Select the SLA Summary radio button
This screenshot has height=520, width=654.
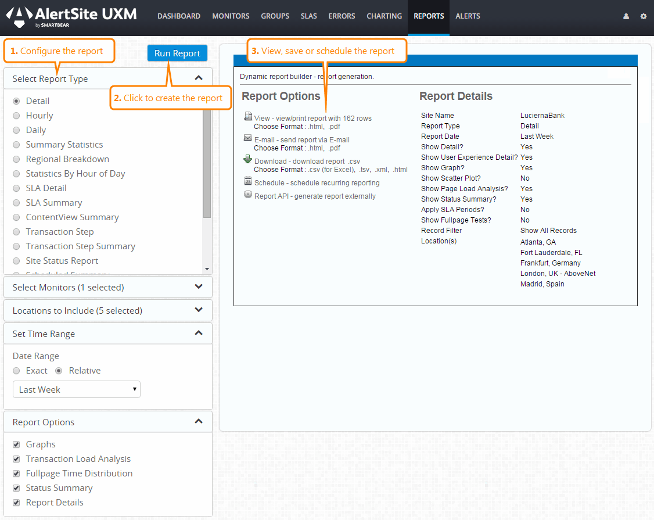click(16, 203)
